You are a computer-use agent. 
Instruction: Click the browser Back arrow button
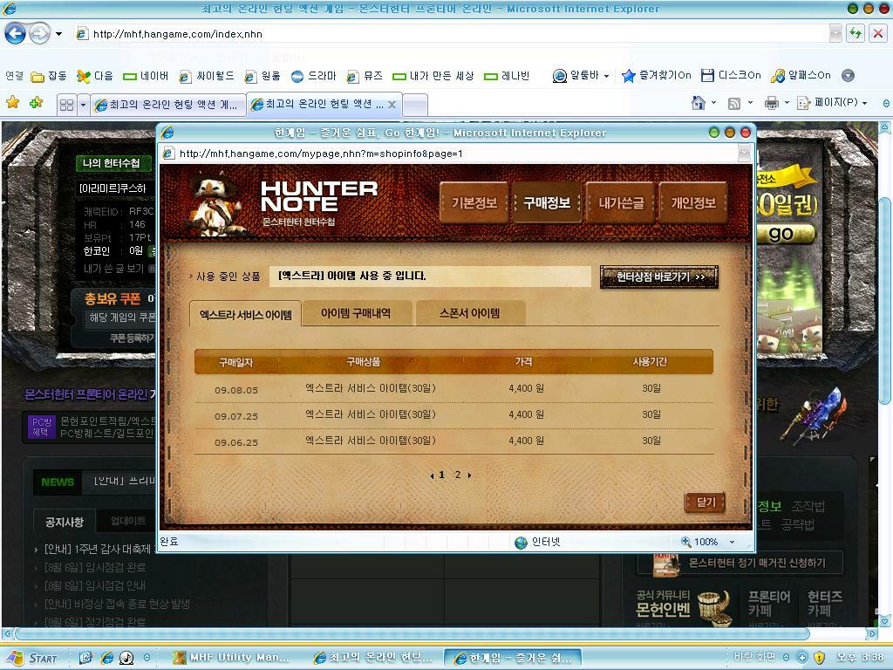click(15, 34)
